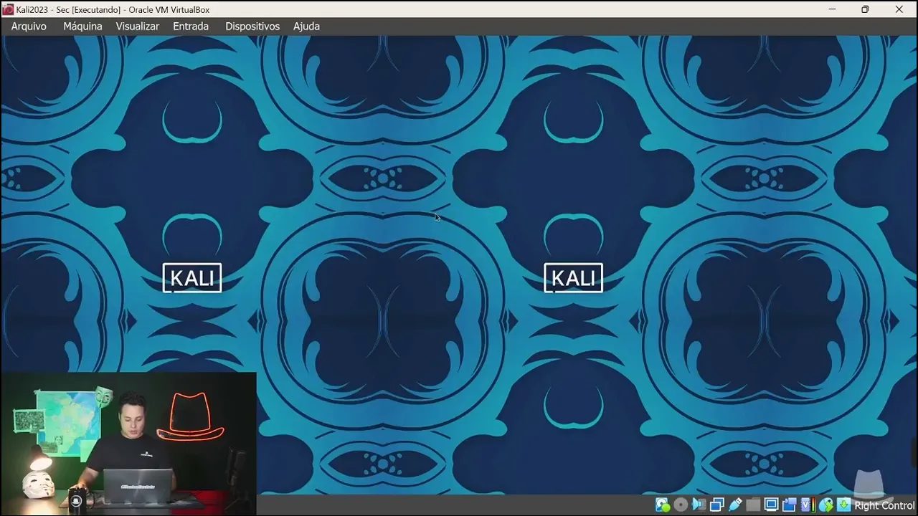
Task: Open the Entrada menu
Action: [x=191, y=26]
